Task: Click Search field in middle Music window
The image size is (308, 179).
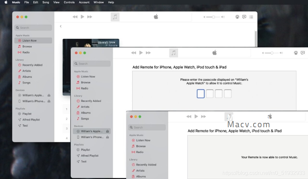Action: click(x=92, y=64)
